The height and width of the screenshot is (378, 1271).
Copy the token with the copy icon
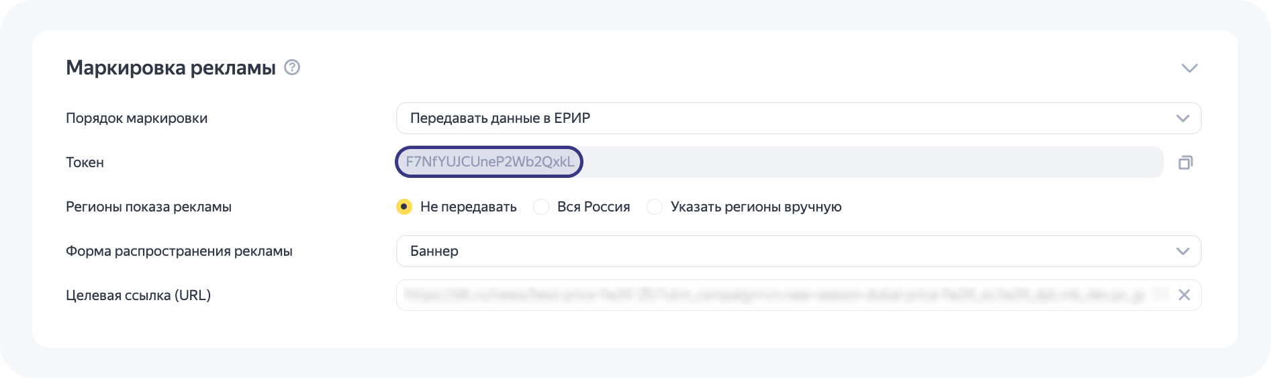tap(1185, 162)
